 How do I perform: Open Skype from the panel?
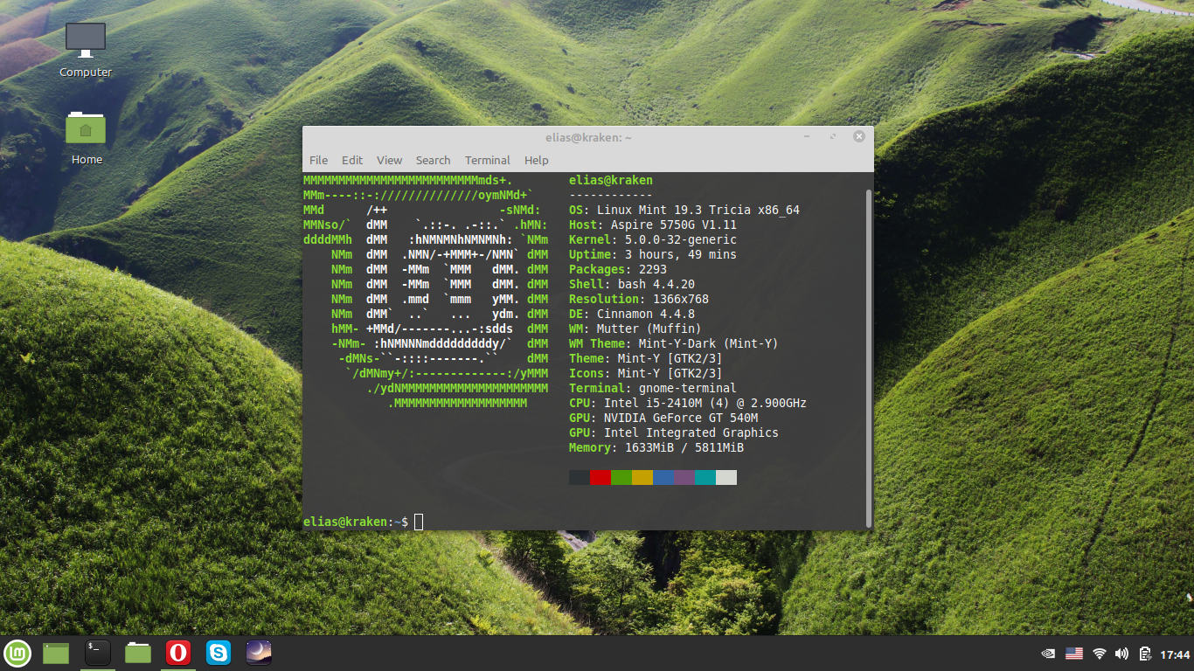[x=219, y=653]
